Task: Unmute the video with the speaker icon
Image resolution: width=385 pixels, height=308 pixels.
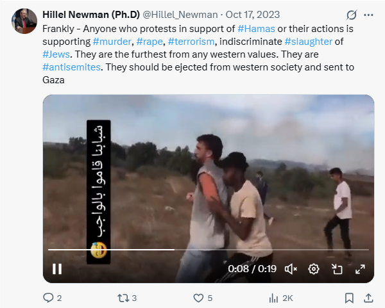Action: click(x=291, y=269)
